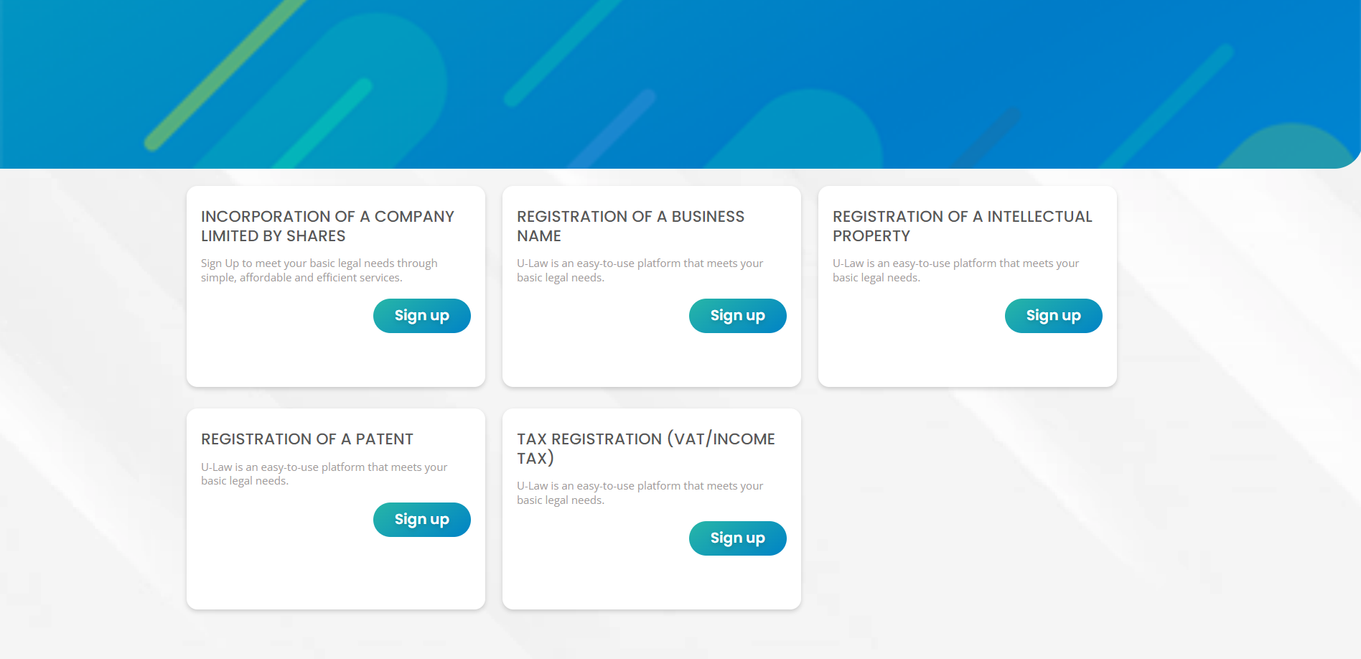Open Incorporation of a Company Limited by Shares heading
1361x659 pixels.
click(x=327, y=226)
